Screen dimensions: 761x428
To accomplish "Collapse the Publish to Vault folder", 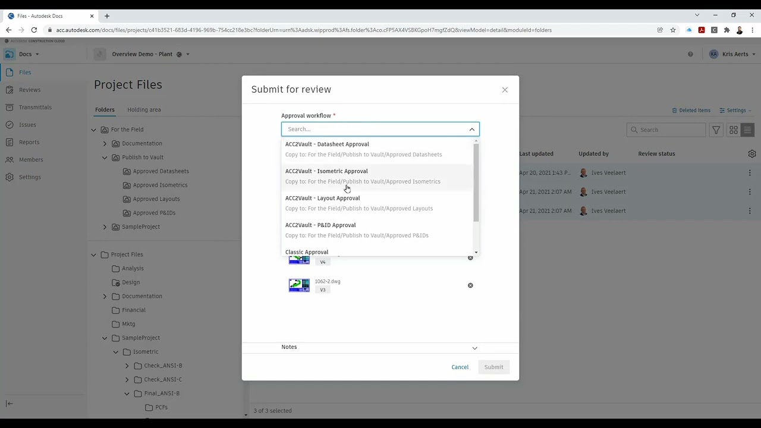I will (x=105, y=158).
